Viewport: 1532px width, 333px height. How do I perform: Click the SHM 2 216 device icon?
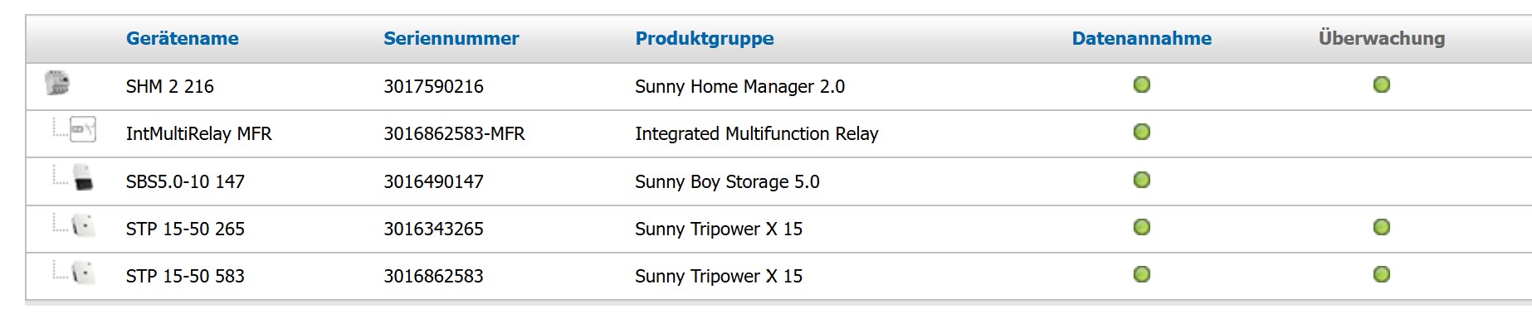click(x=56, y=83)
